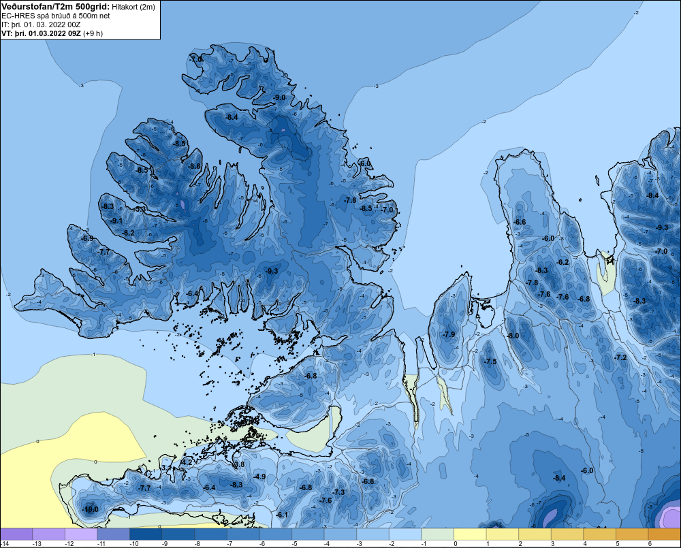Click the orange legend swatch between 5 and 6
The image size is (681, 548).
click(x=632, y=534)
